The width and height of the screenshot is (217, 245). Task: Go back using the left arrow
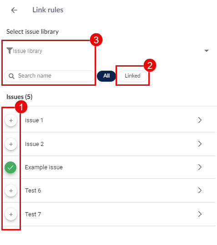point(14,10)
